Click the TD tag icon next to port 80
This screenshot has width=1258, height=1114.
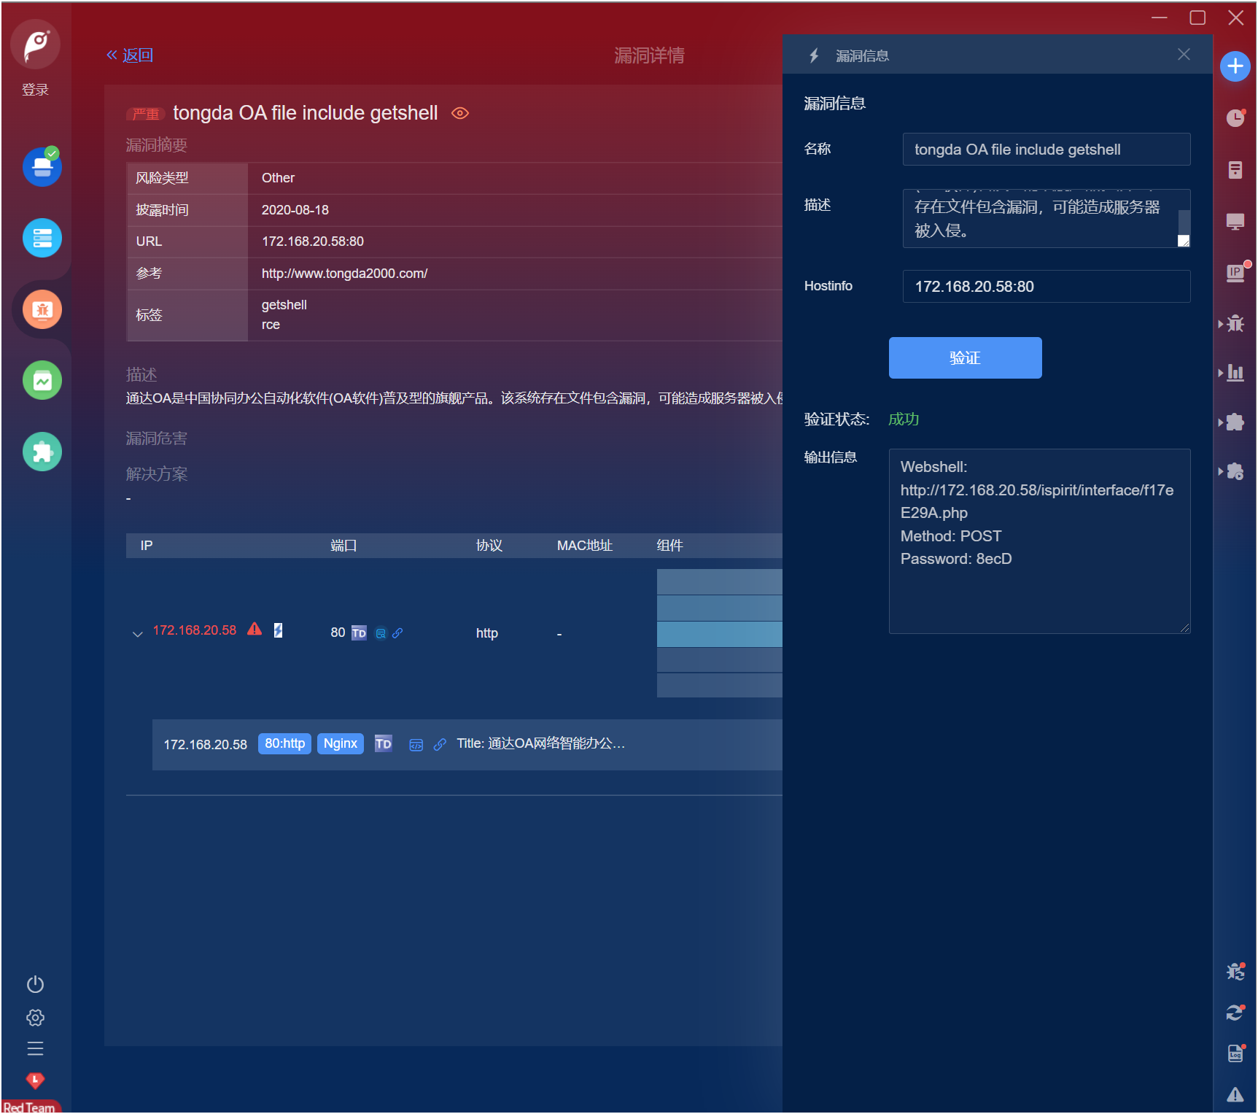pos(359,633)
